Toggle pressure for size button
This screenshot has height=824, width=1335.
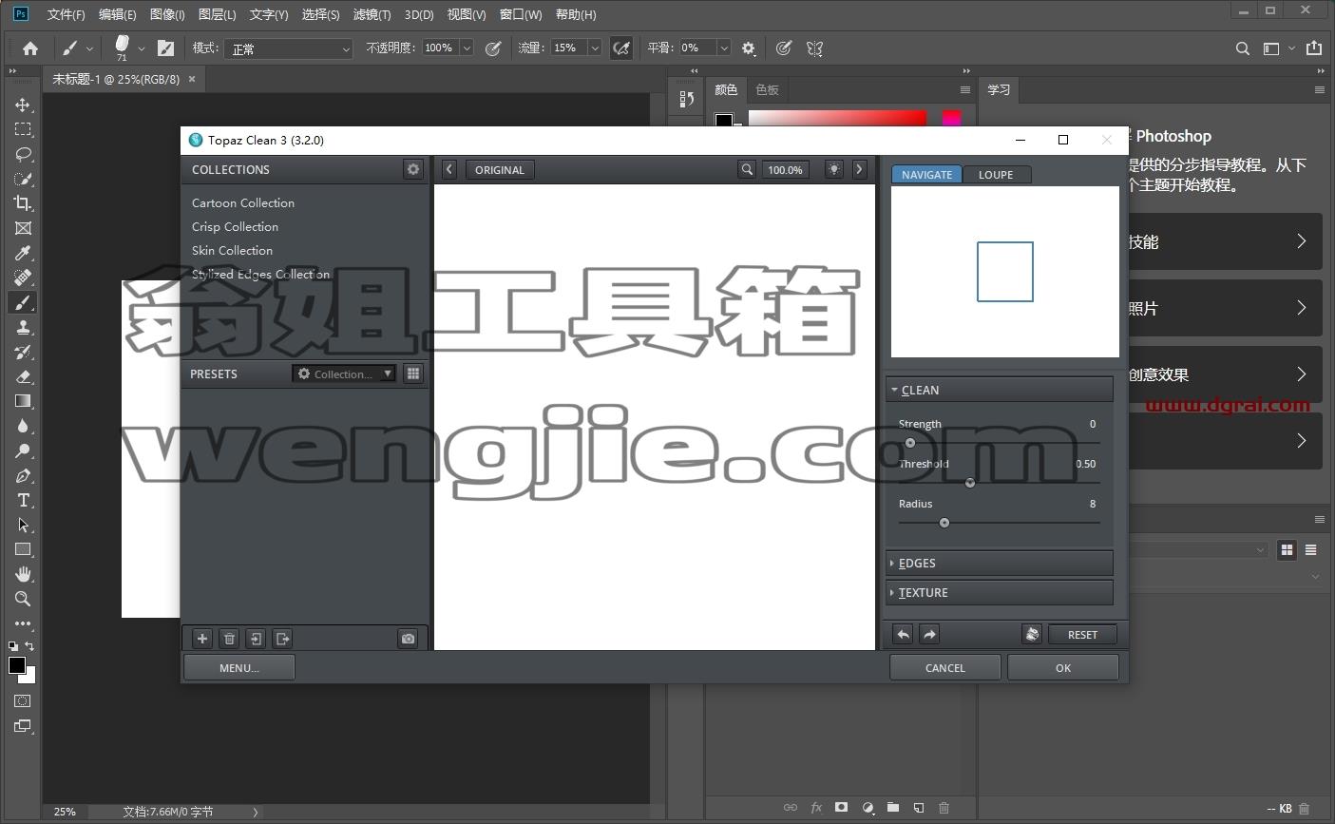(783, 48)
